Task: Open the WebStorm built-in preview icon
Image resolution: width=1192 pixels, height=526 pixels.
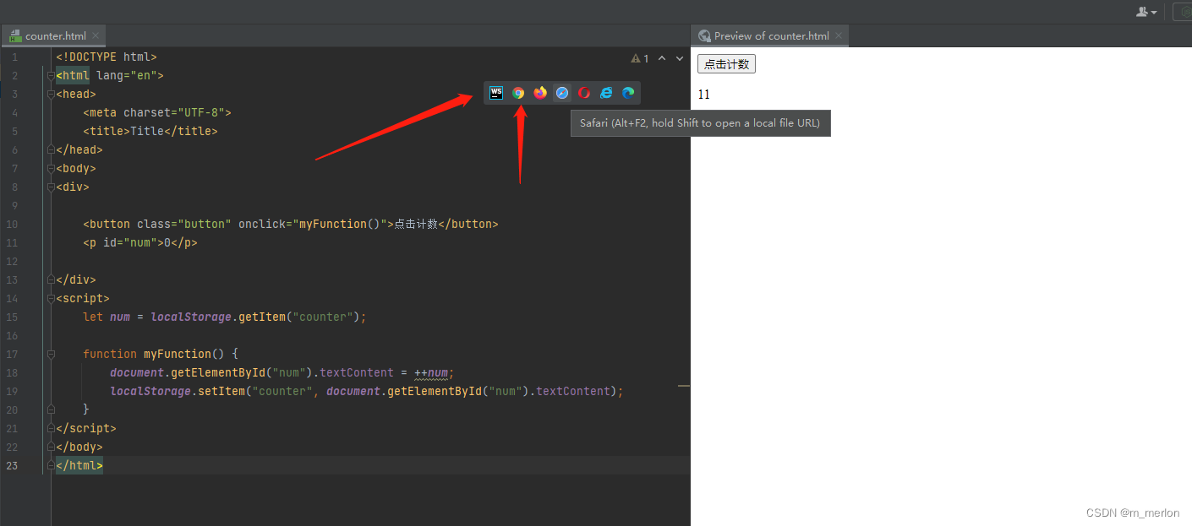Action: coord(496,93)
